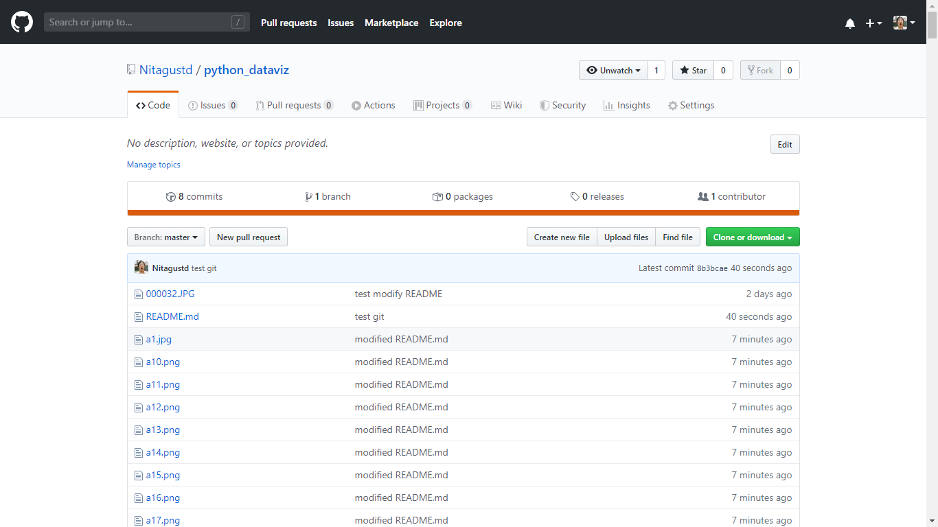
Task: Click file icon beside README.md
Action: pyautogui.click(x=138, y=316)
